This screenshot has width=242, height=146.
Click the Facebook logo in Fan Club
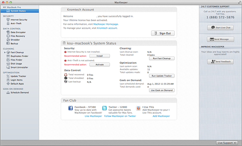70,108
